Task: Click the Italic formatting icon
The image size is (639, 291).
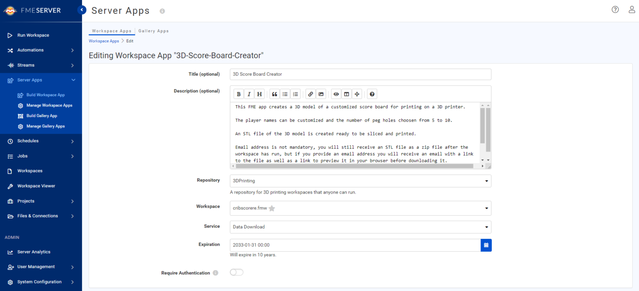Action: coord(249,94)
